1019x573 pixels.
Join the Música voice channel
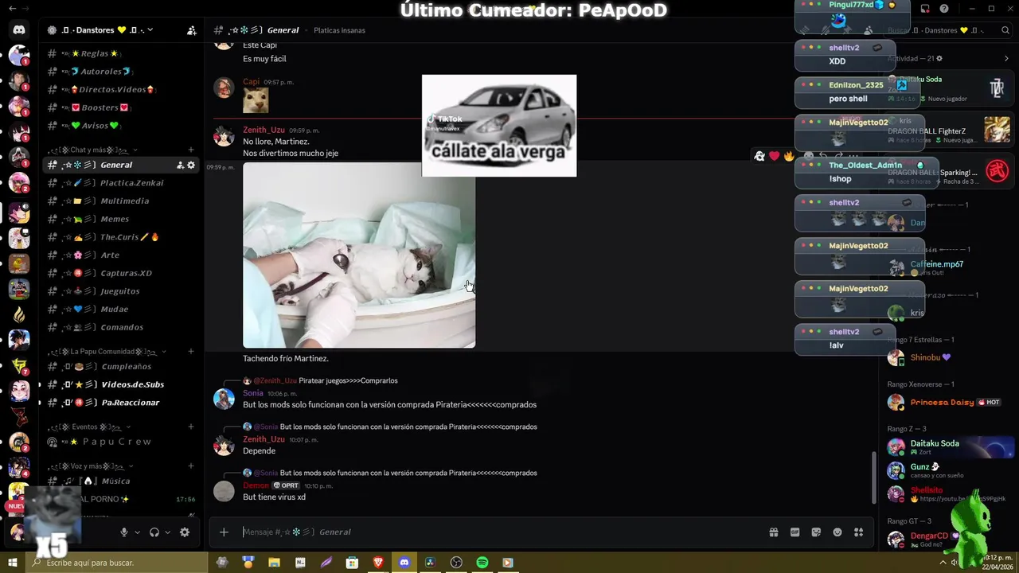pyautogui.click(x=119, y=481)
